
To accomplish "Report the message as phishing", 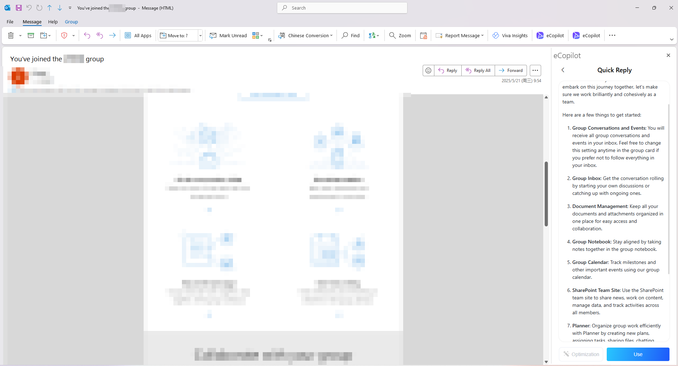I will (64, 35).
